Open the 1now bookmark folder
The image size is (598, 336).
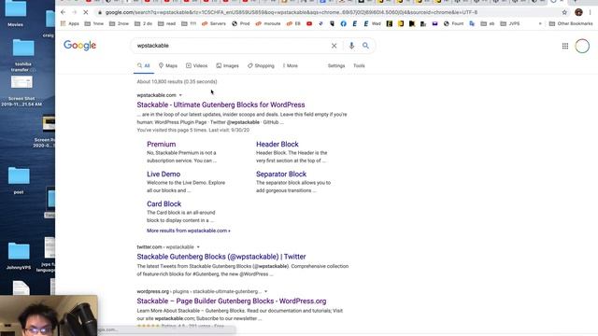[x=93, y=23]
